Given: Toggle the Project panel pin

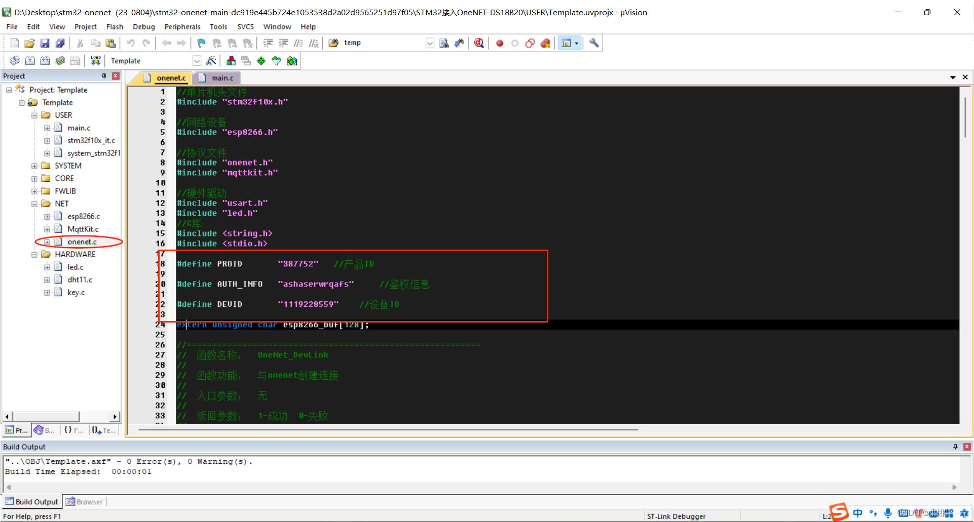Looking at the screenshot, I should pyautogui.click(x=104, y=76).
